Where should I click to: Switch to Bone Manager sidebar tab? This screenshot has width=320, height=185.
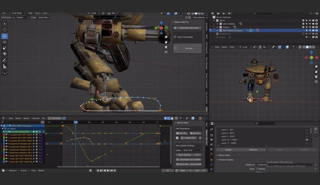(207, 63)
